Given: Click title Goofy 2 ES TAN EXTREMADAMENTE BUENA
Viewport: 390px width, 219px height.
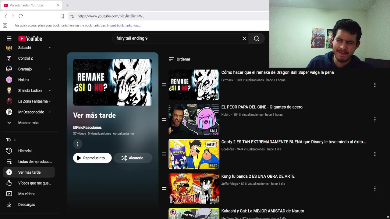Looking at the screenshot, I should coord(293,142).
